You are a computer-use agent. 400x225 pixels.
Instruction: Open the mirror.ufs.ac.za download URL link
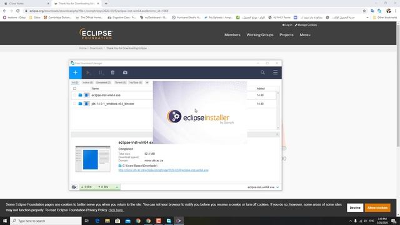163,170
